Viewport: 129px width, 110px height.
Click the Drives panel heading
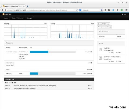pyautogui.click(x=101, y=43)
